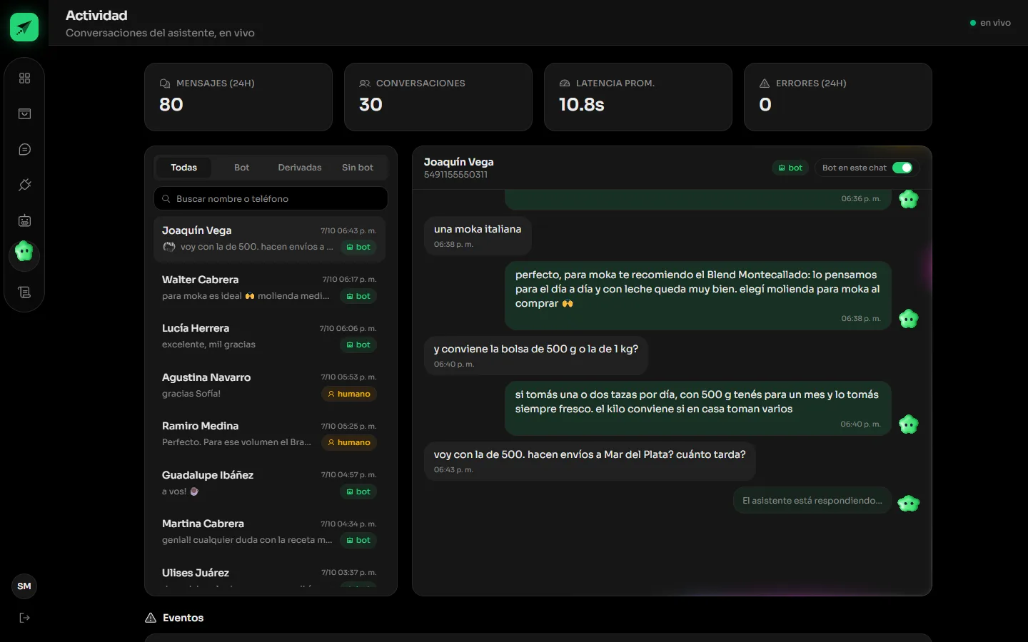Click the 'en vivo' live status indicator

coord(990,23)
